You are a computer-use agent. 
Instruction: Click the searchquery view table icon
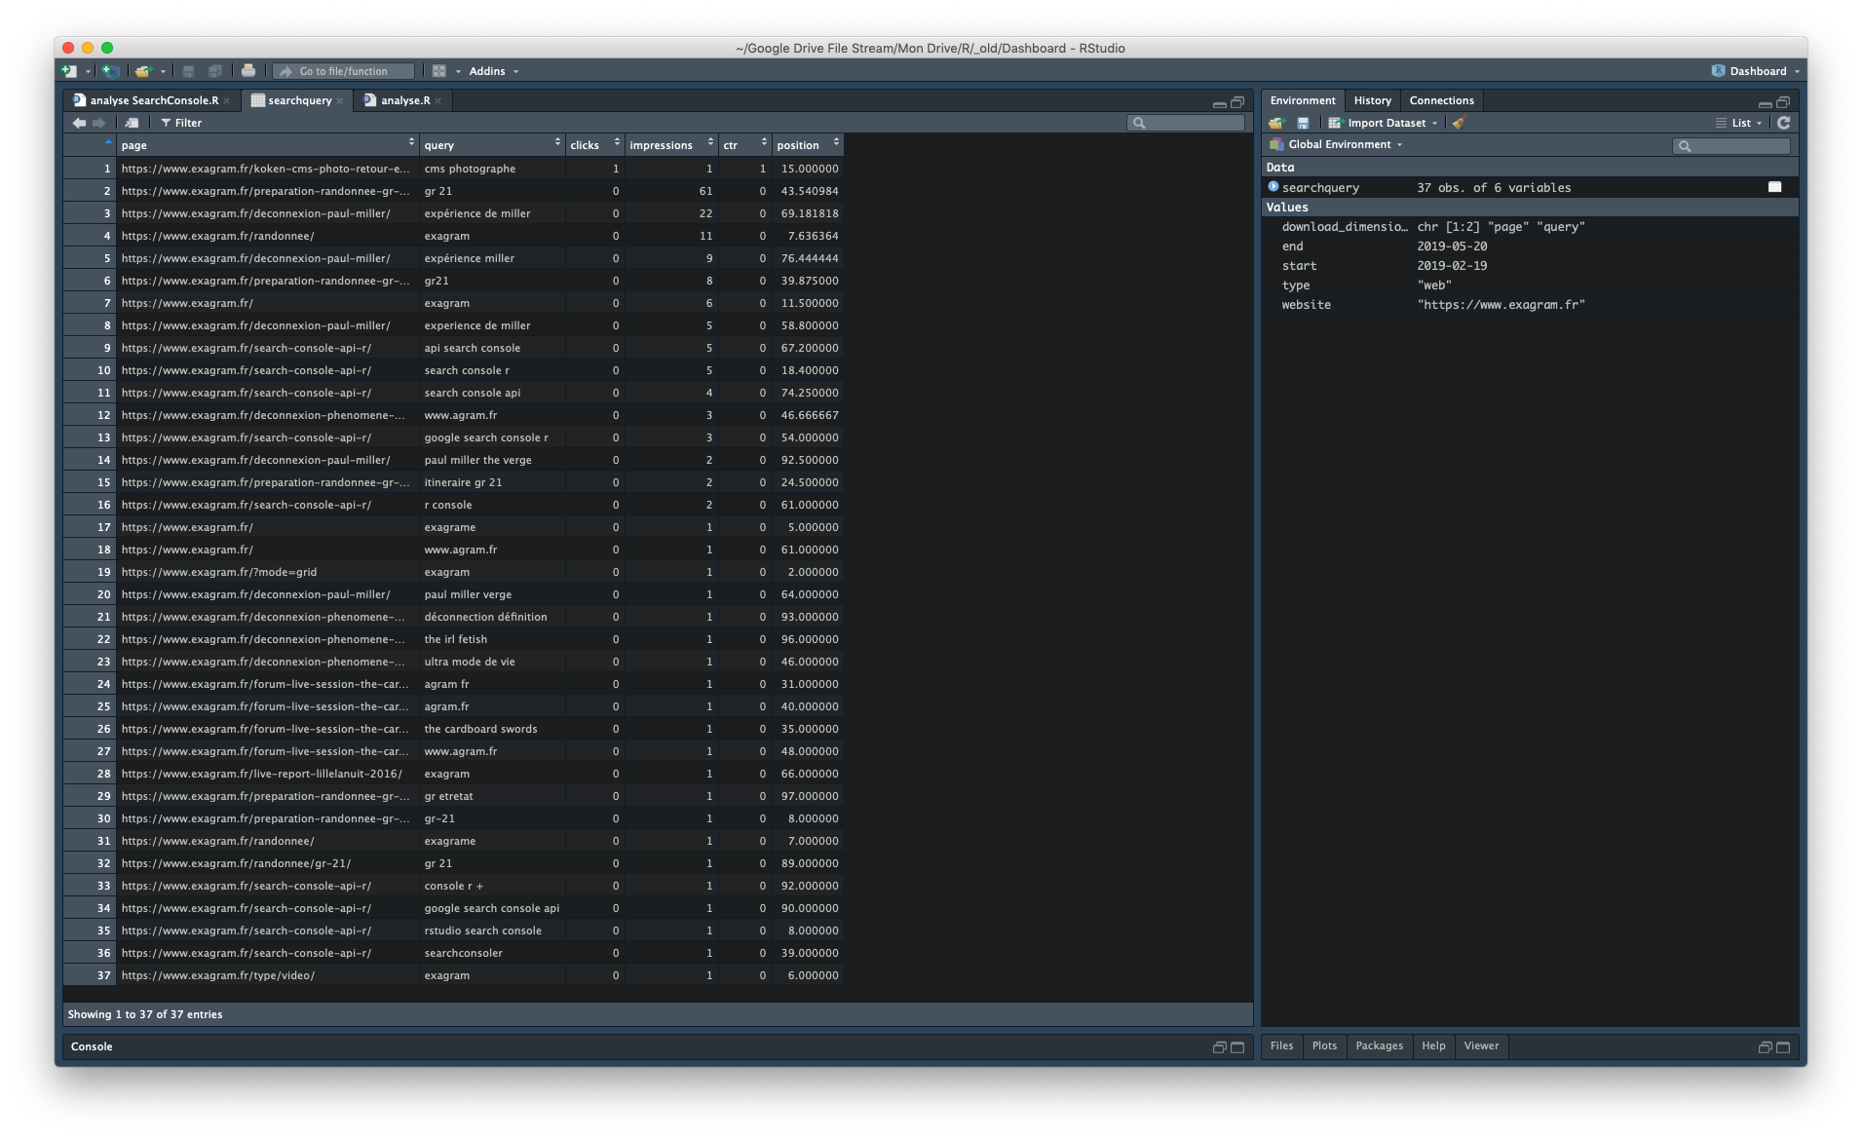click(x=1774, y=187)
